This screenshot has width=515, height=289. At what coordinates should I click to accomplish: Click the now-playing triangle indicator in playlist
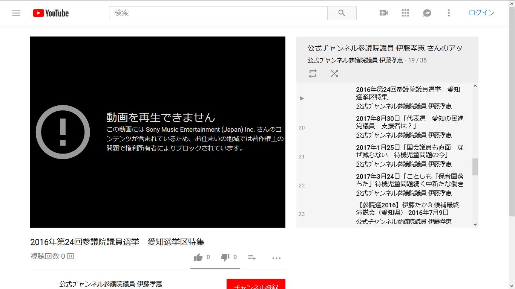[302, 99]
